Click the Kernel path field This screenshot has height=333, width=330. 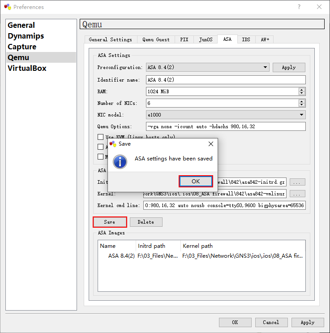[x=215, y=194]
